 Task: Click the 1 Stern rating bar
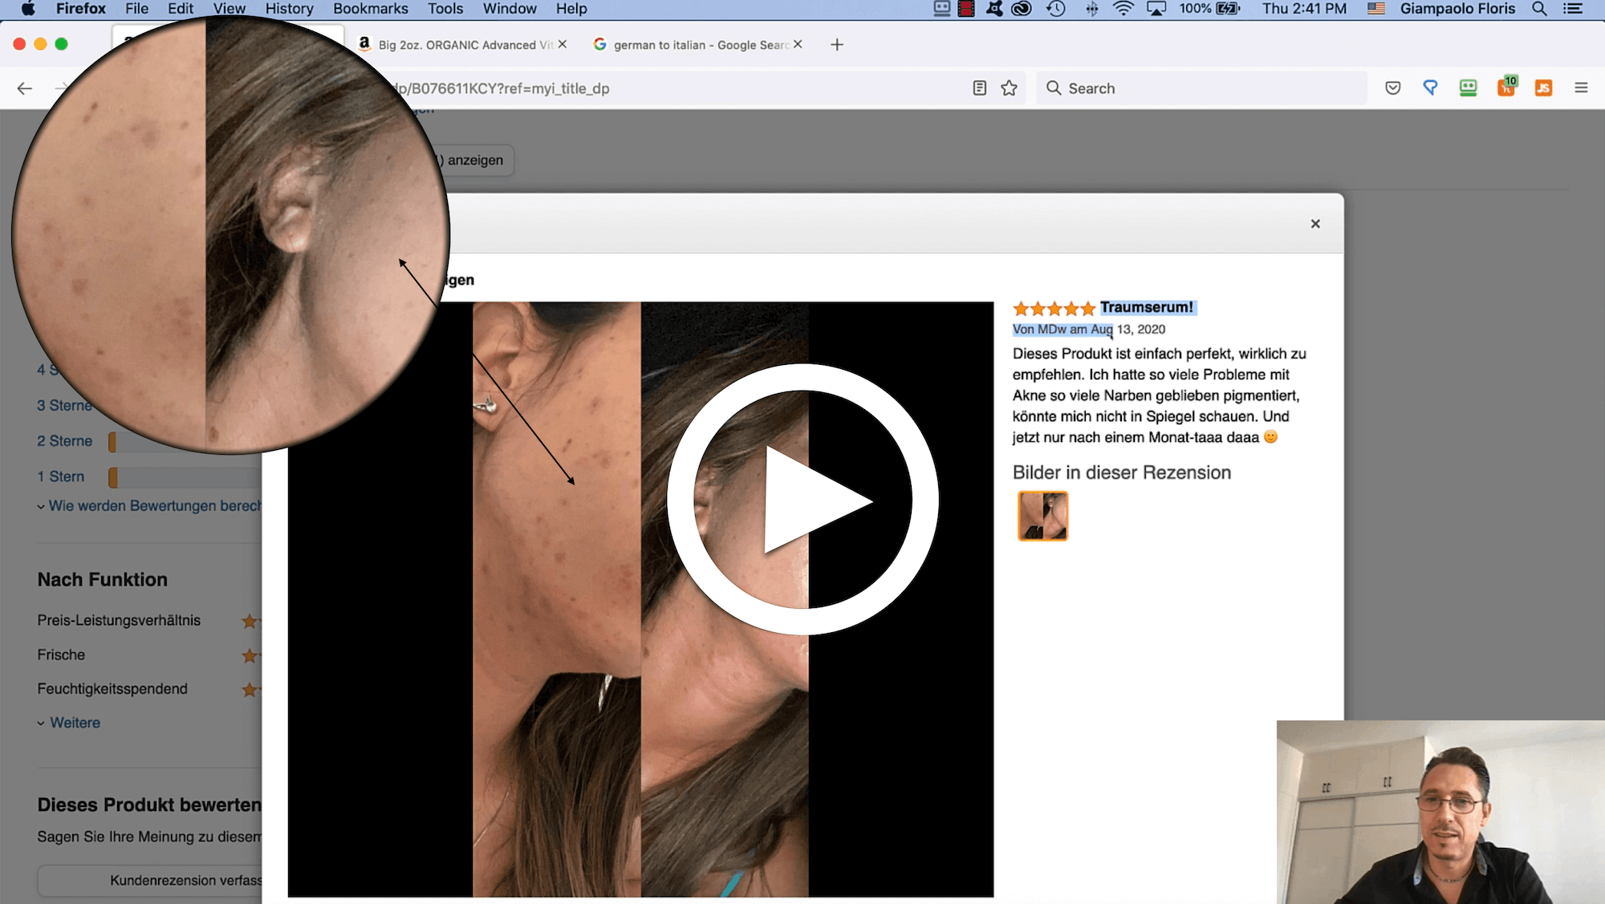(185, 477)
